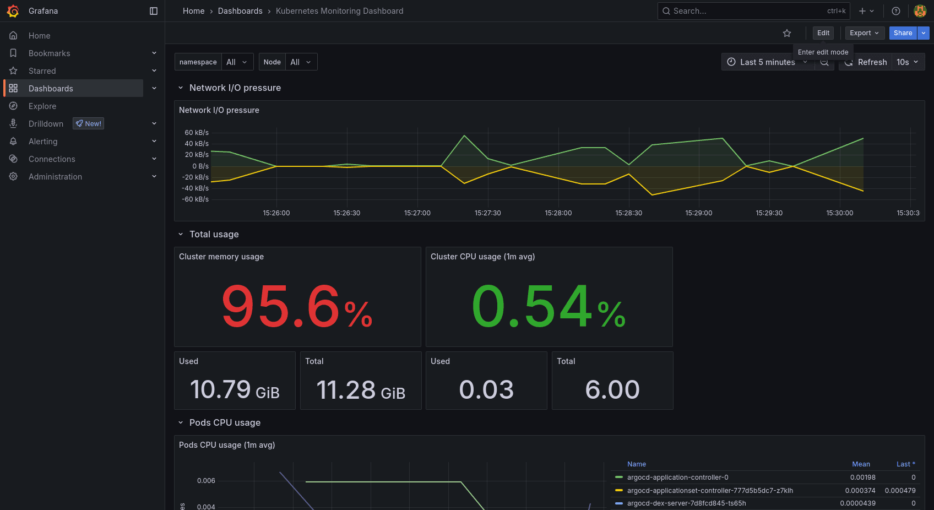
Task: Click the Edit button
Action: click(x=823, y=33)
